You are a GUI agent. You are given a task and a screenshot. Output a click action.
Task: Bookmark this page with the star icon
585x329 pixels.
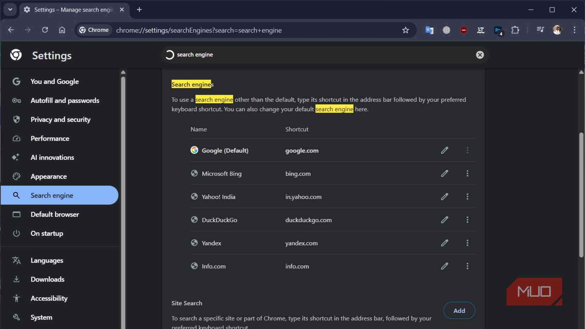[x=406, y=30]
